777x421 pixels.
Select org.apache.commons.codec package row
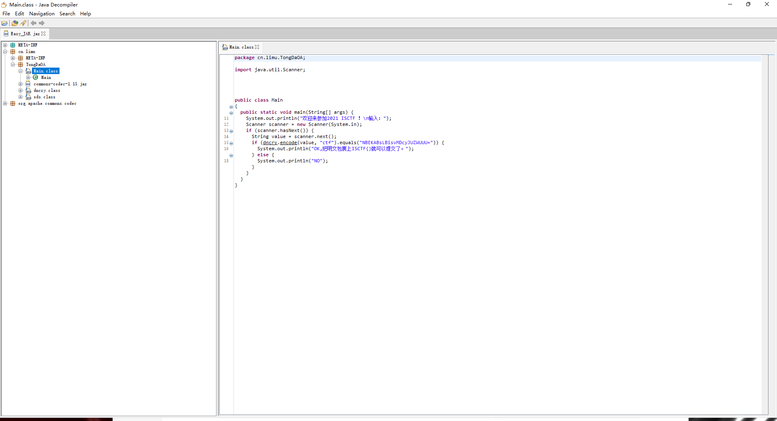47,103
